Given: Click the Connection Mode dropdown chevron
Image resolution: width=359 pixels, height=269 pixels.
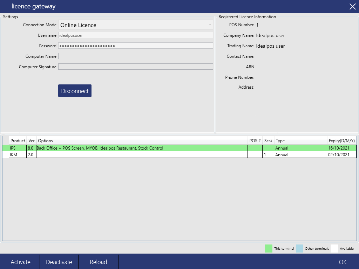Looking at the screenshot, I should pos(211,25).
